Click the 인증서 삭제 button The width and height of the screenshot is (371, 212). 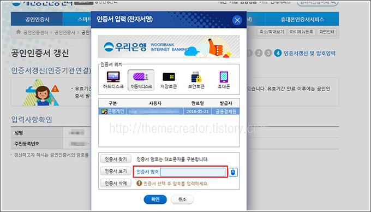[x=116, y=183]
